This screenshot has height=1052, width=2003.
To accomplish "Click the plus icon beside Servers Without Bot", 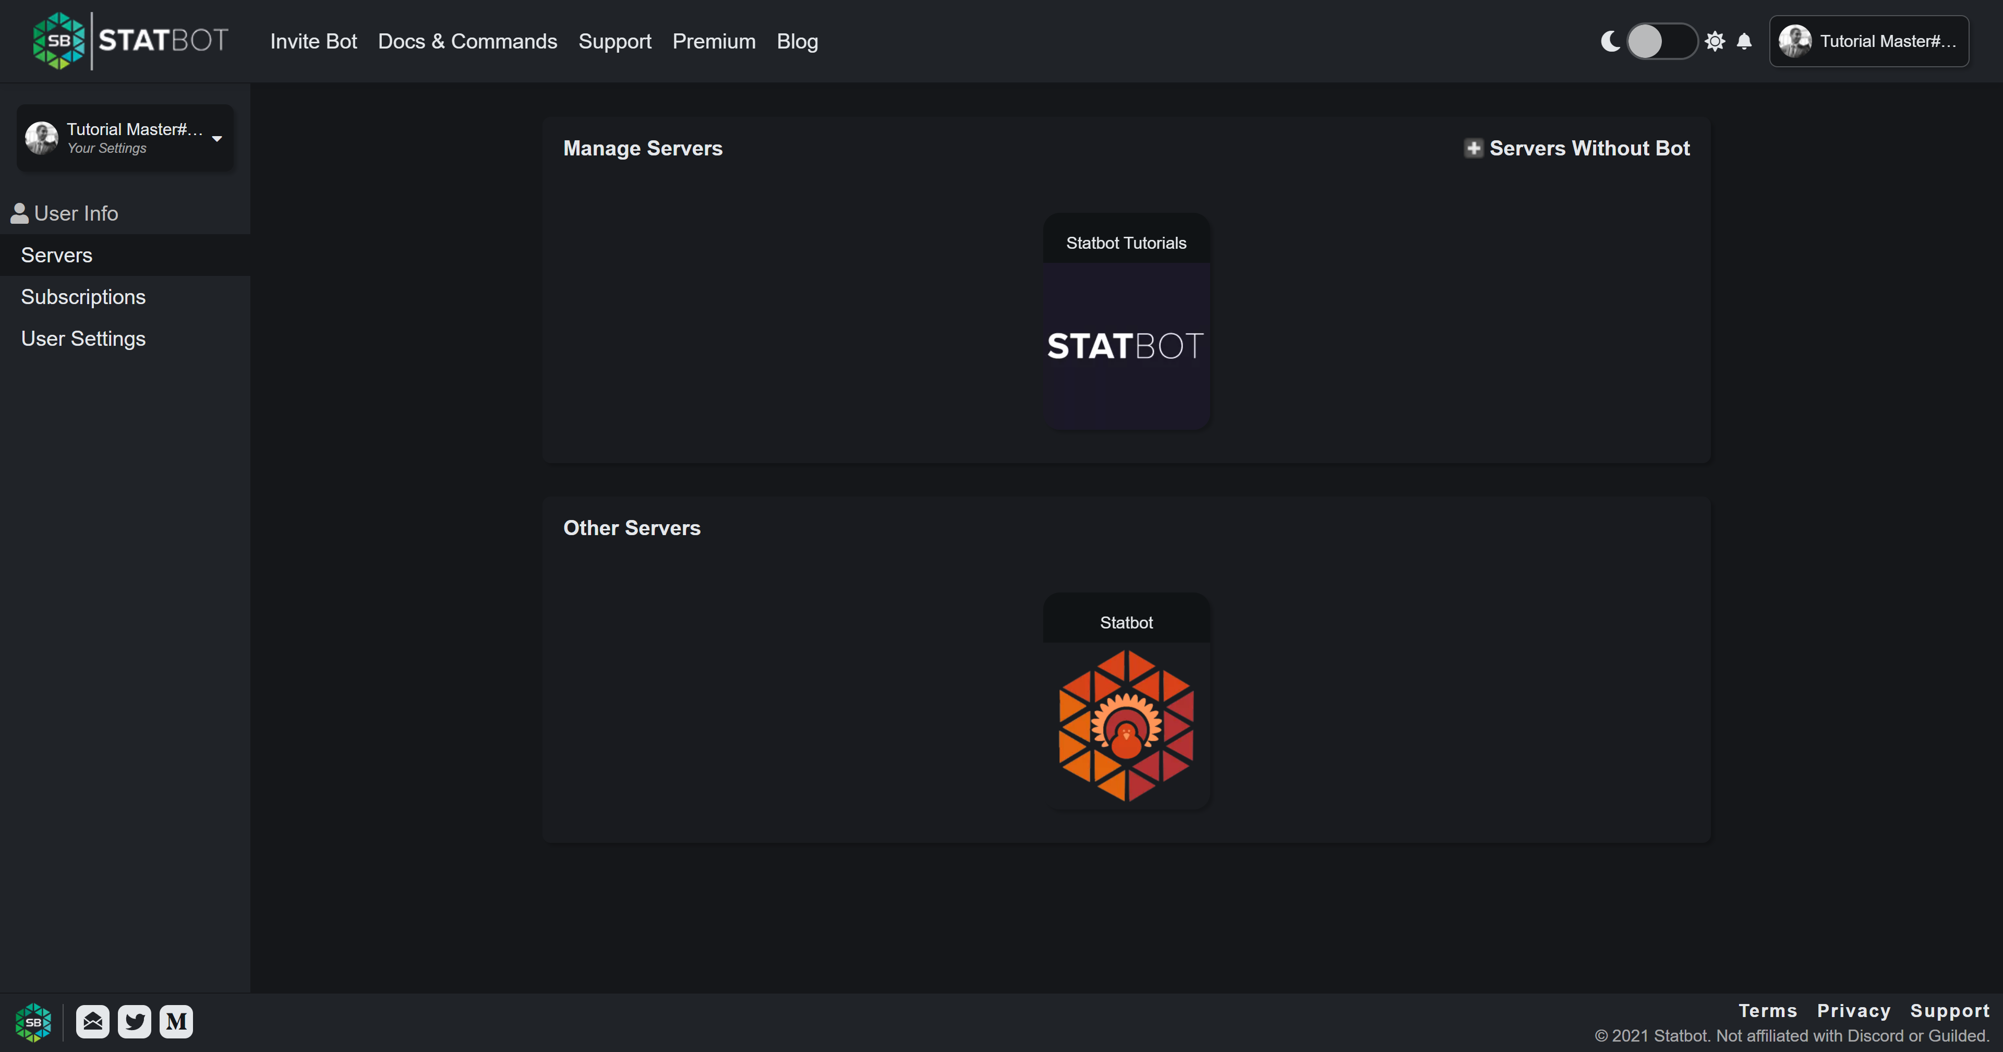I will (x=1474, y=148).
